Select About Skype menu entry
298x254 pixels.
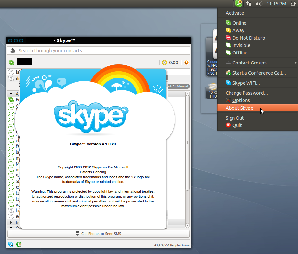(x=257, y=108)
